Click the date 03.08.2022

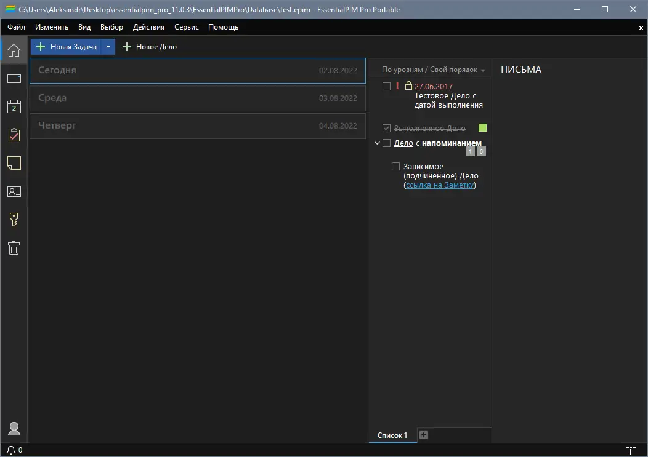point(338,98)
